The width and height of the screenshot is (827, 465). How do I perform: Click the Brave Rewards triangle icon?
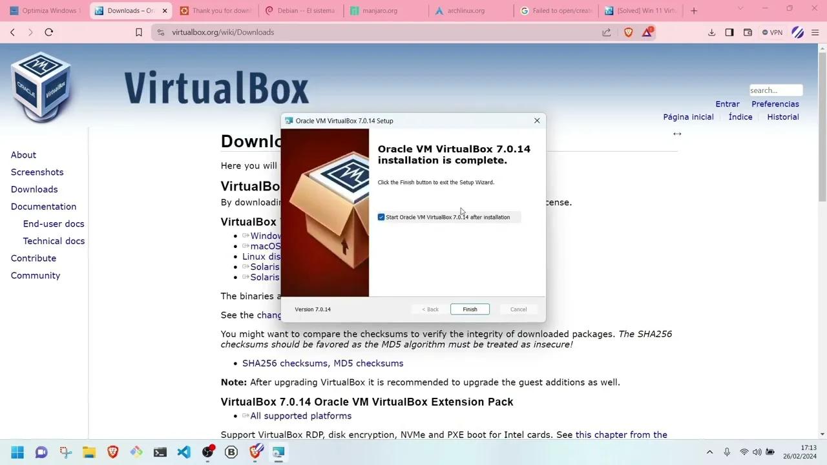coord(647,32)
